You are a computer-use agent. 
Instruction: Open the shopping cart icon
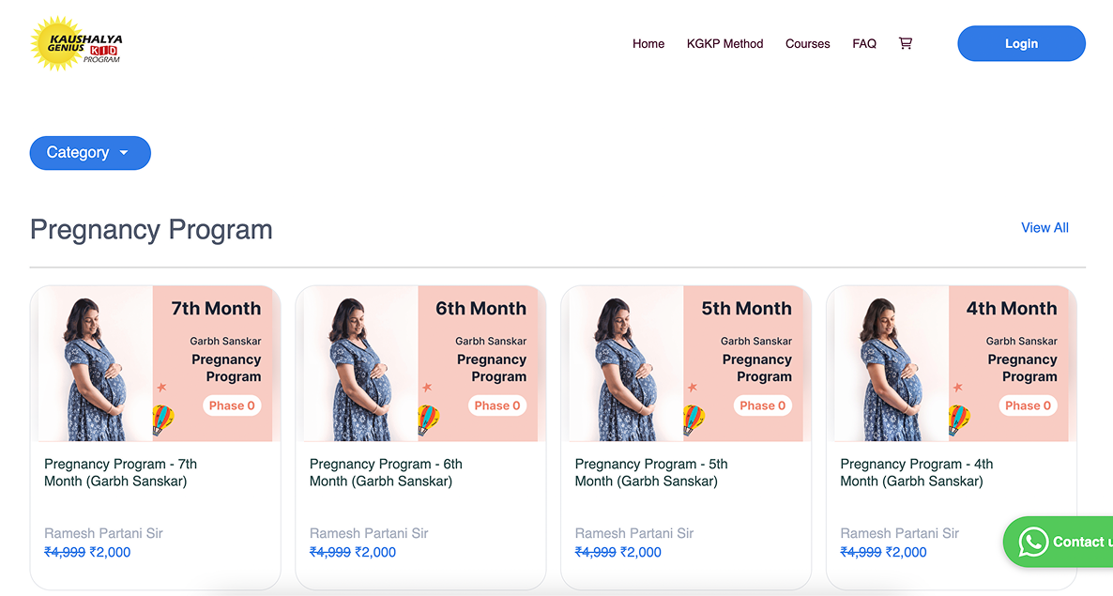(905, 43)
